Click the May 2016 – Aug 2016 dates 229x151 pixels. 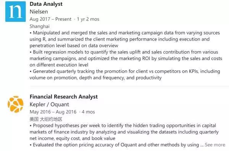pos(53,112)
